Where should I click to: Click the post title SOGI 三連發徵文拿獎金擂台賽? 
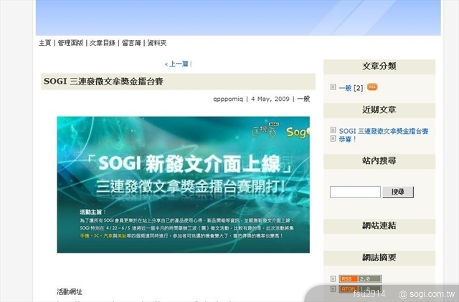(x=103, y=81)
